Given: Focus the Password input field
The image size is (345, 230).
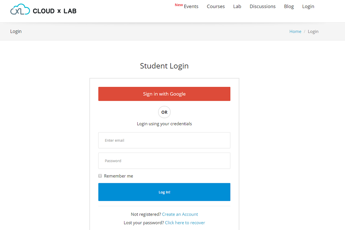Looking at the screenshot, I should pos(164,161).
